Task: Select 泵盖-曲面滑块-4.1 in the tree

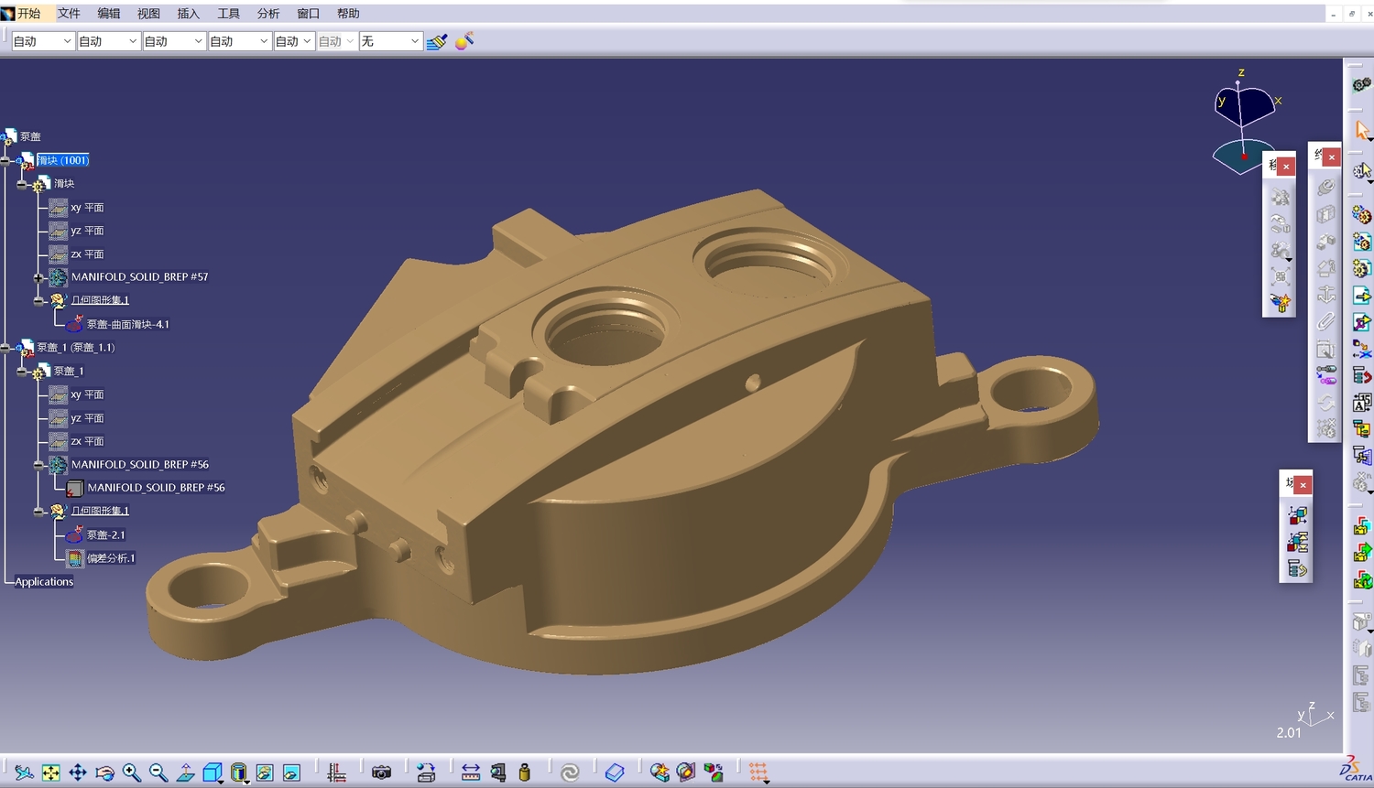Action: (x=127, y=324)
